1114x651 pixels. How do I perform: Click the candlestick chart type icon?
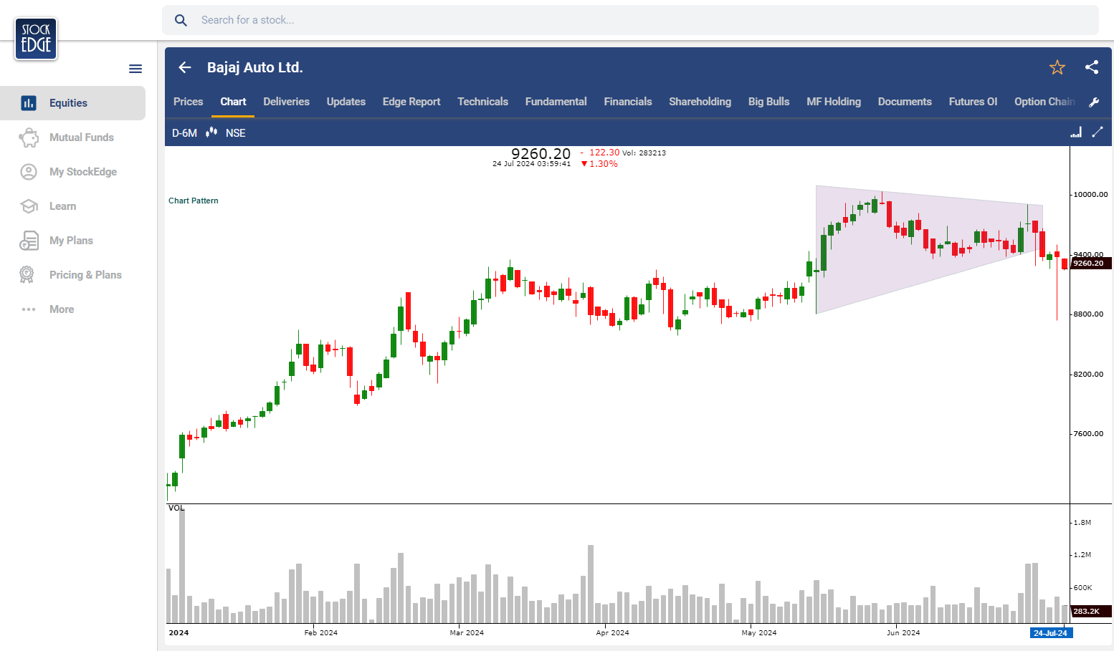211,132
